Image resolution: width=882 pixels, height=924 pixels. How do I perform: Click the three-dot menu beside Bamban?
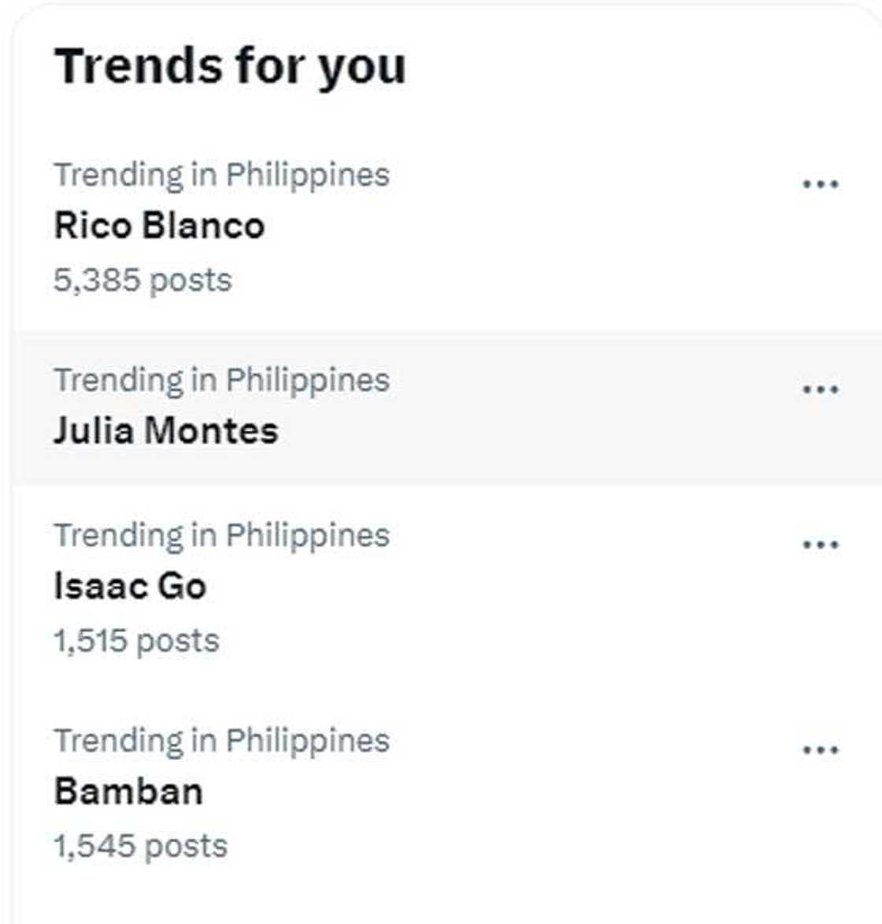(820, 749)
